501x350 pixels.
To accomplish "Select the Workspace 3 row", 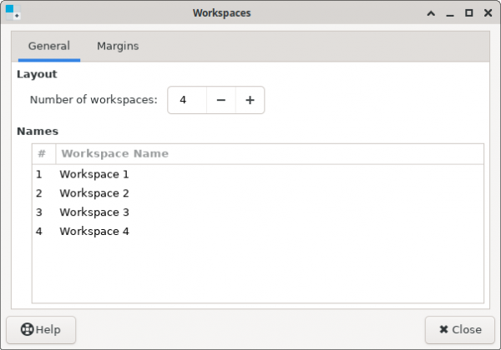I will pos(258,212).
